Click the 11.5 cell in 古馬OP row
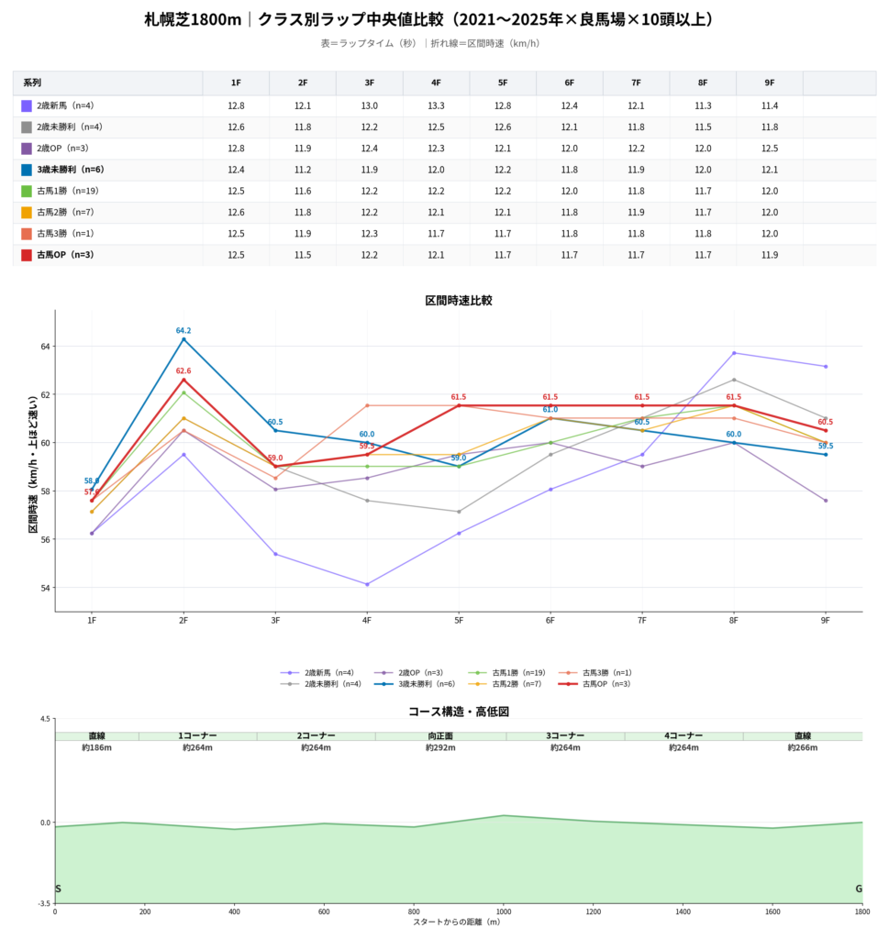The height and width of the screenshot is (939, 889). 303,255
